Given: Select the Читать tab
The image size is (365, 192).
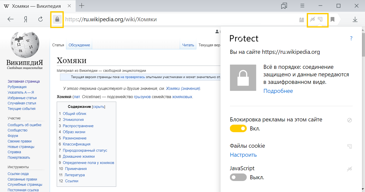Looking at the screenshot, I should click(188, 45).
